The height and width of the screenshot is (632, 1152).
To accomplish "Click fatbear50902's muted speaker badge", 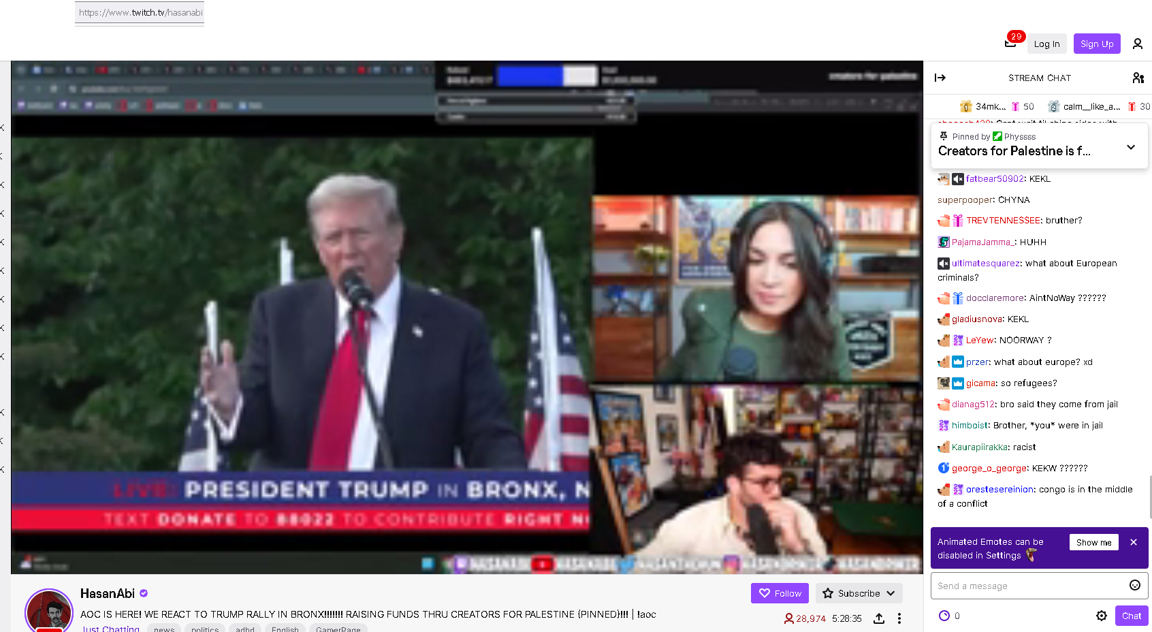I will (958, 179).
